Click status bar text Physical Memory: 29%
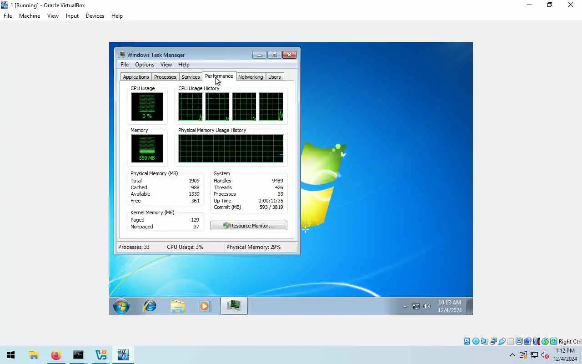This screenshot has width=582, height=364. tap(253, 247)
